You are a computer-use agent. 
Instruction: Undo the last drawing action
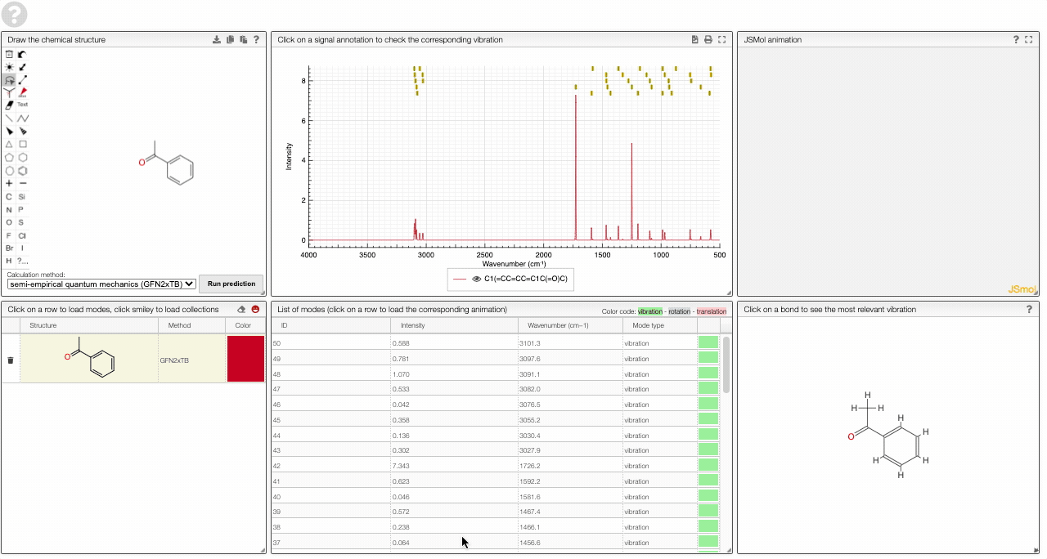[23, 54]
